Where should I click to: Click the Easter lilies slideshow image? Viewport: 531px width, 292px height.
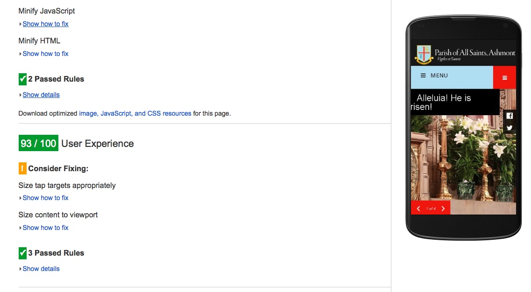463,157
